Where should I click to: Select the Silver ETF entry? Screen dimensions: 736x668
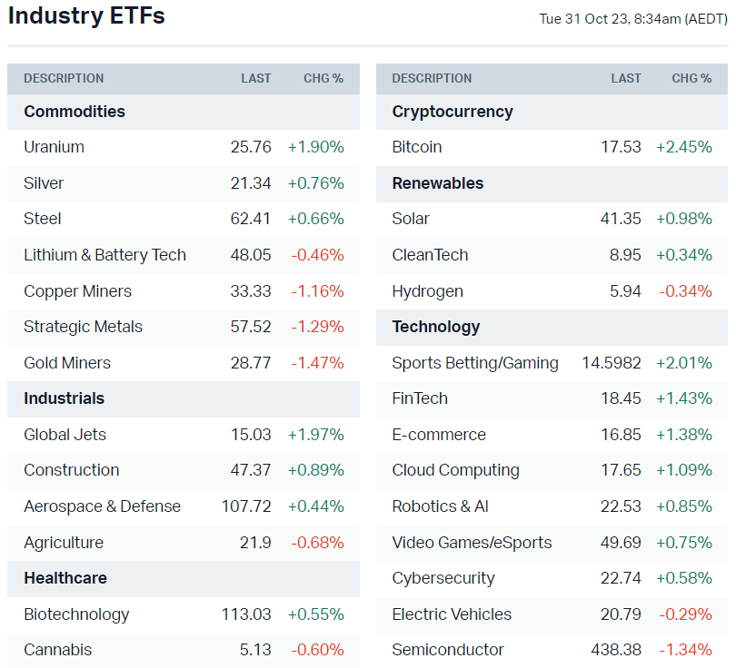tap(44, 183)
